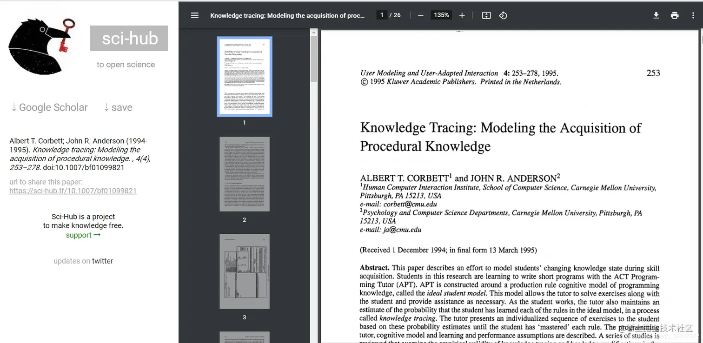This screenshot has height=343, width=703.
Task: Save the paper via save link
Action: (118, 107)
